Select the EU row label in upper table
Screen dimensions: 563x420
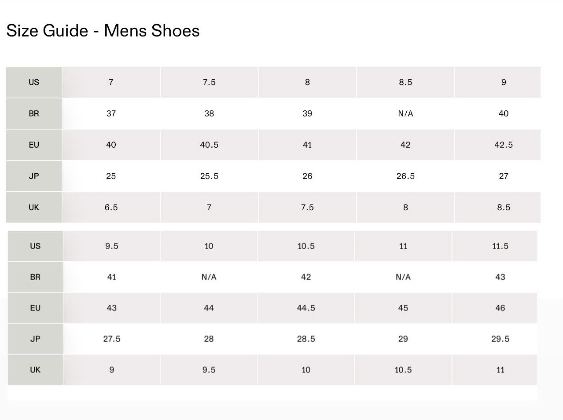pyautogui.click(x=34, y=145)
